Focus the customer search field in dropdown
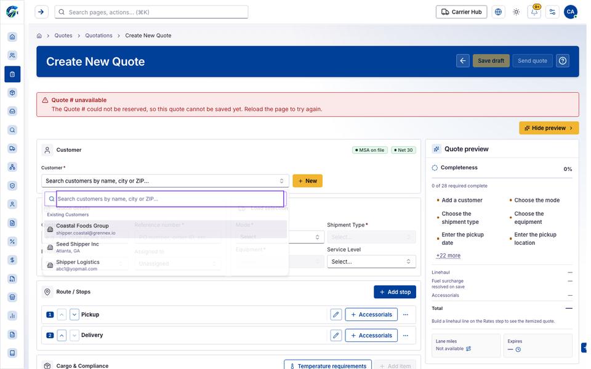 click(170, 199)
